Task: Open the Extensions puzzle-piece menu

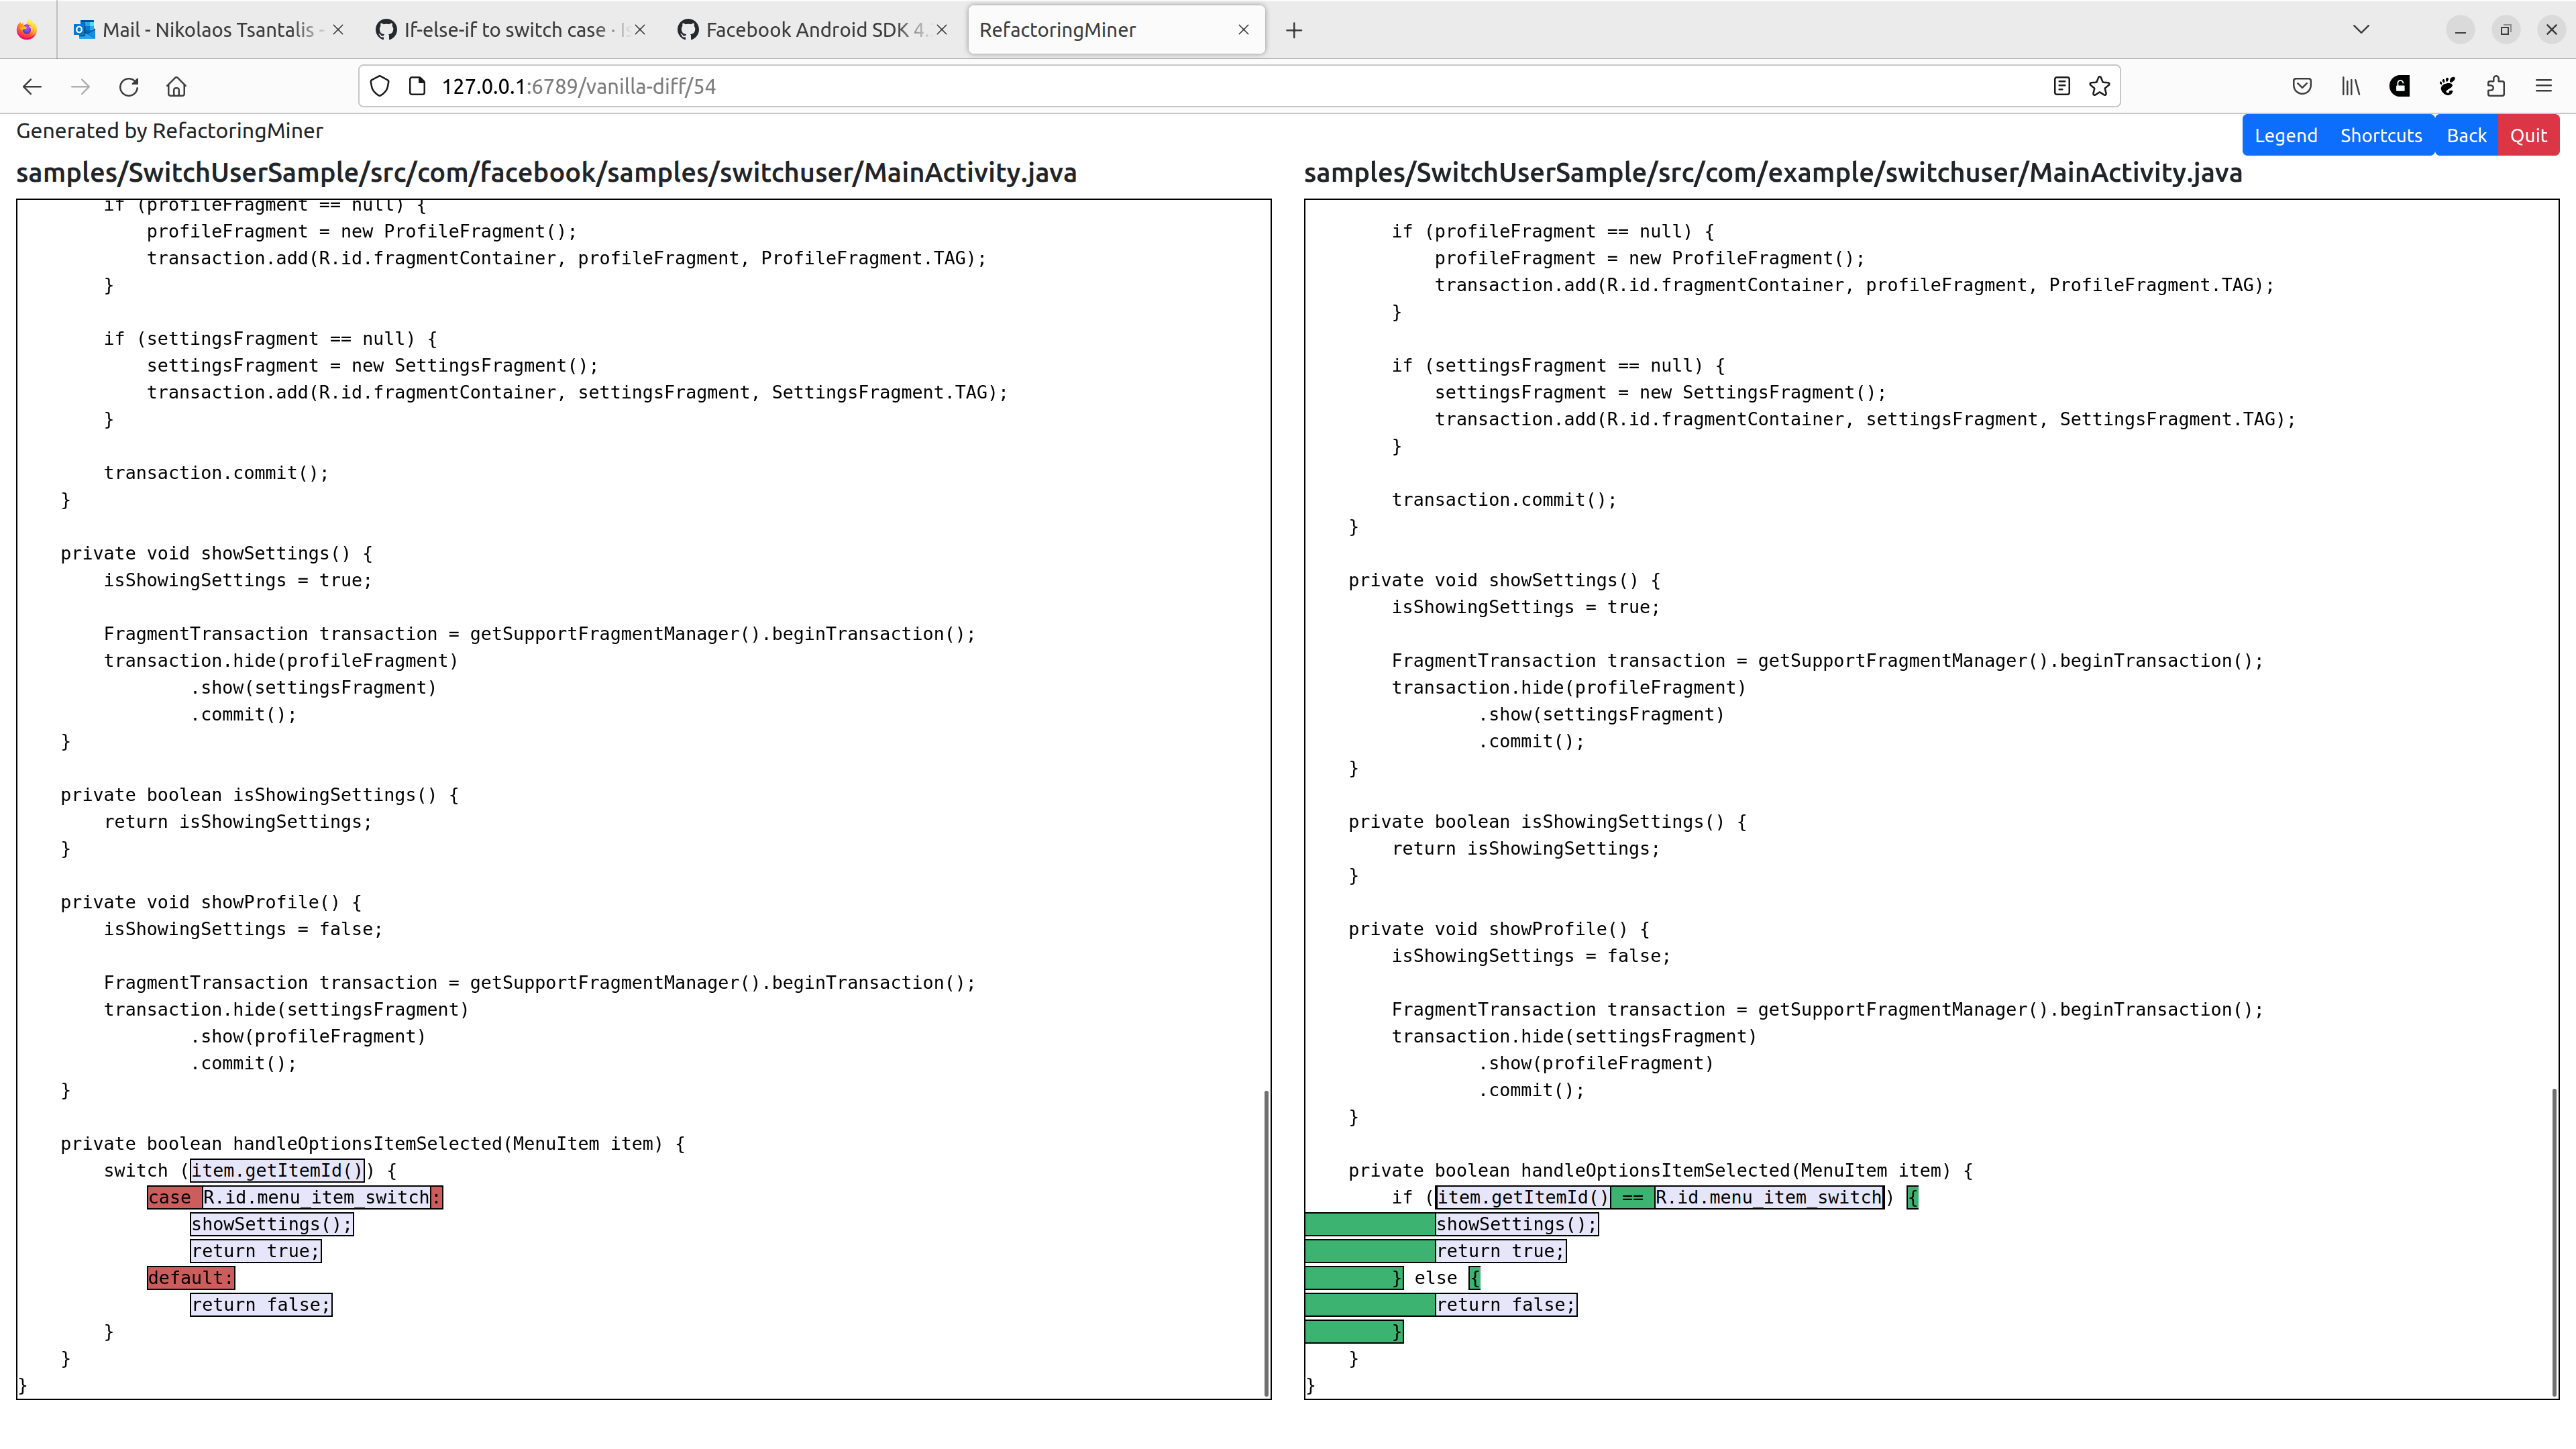Action: (2496, 86)
